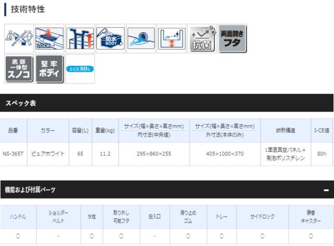The height and width of the screenshot is (246, 334).
Task: Click the 技術特性 section heading
Action: click(28, 9)
